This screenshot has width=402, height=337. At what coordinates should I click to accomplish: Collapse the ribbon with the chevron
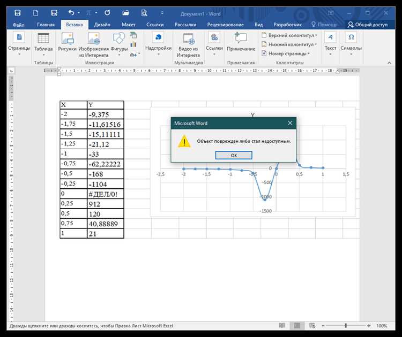pos(389,63)
